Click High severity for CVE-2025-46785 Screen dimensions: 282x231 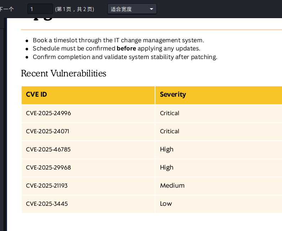(166, 150)
